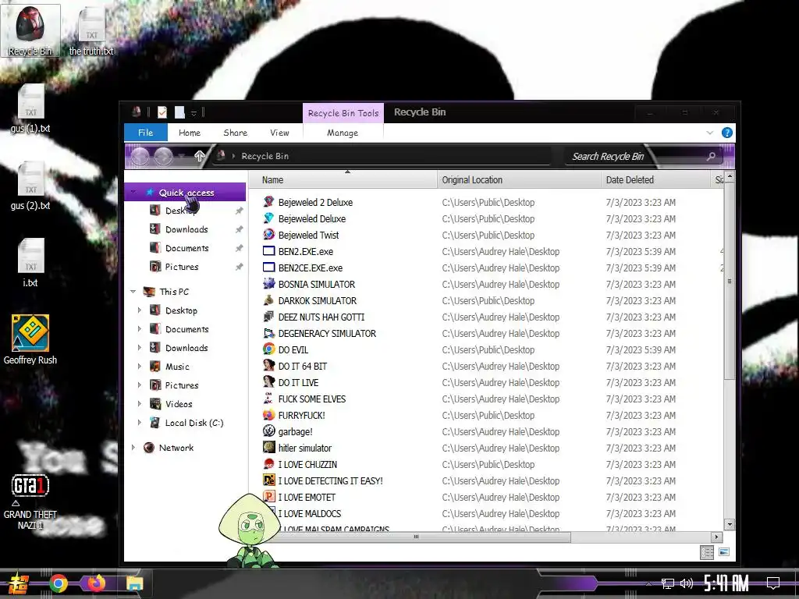The image size is (799, 599).
Task: Select the I LOVE EMOTET PowerPoint icon
Action: click(x=268, y=497)
